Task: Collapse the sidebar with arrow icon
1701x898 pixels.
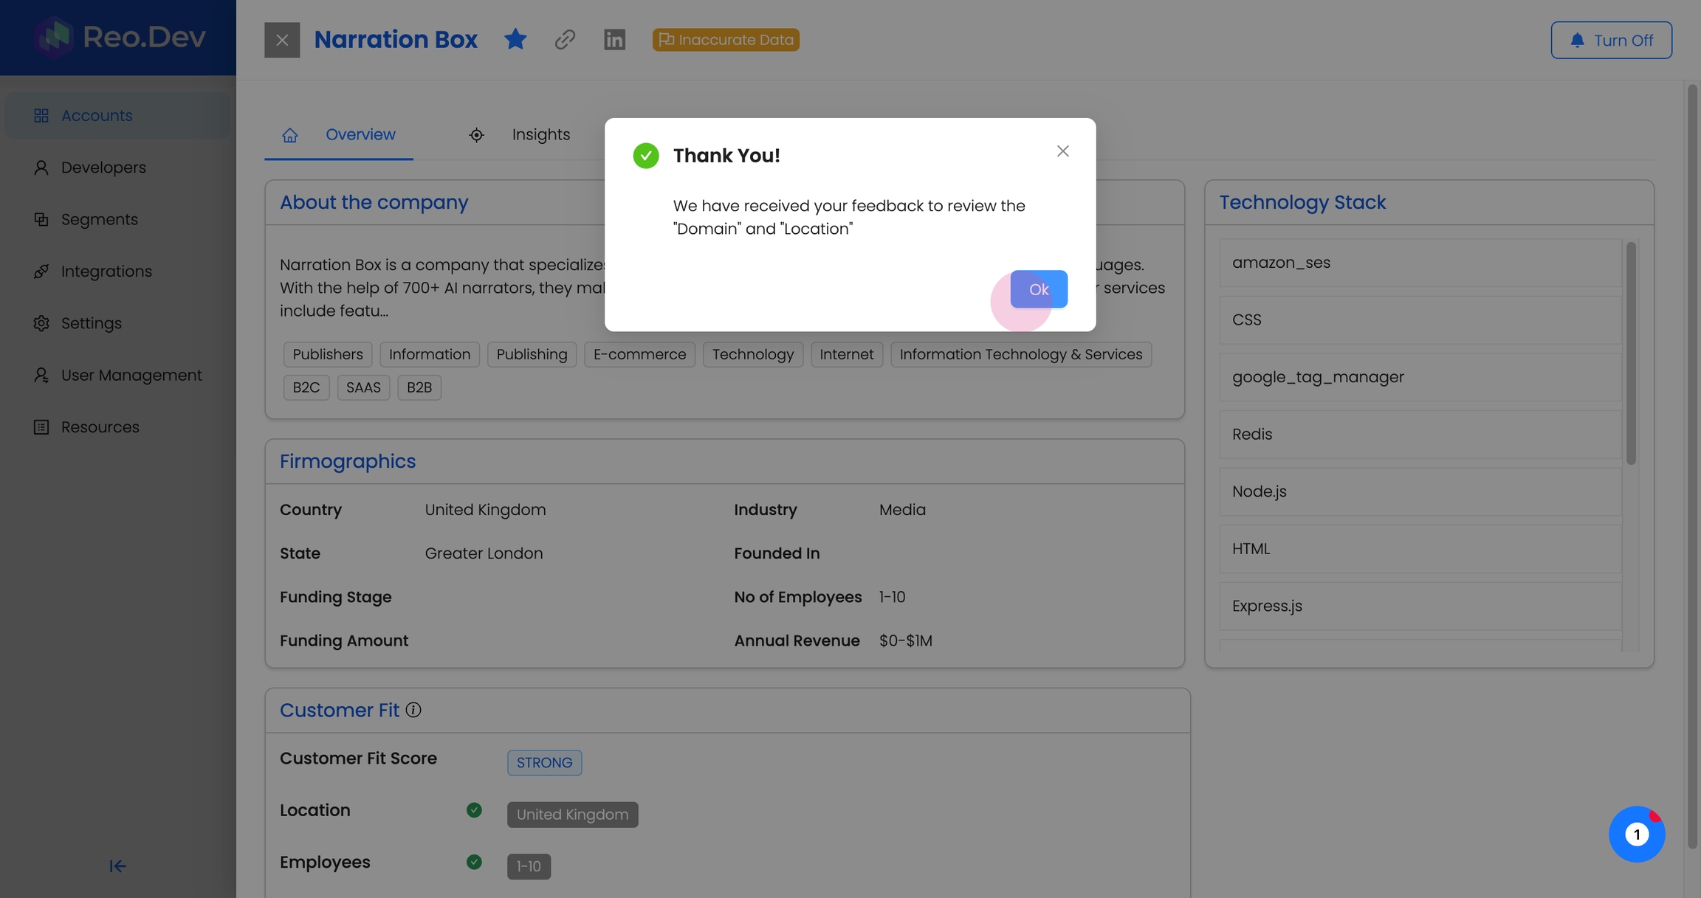Action: coord(117,866)
